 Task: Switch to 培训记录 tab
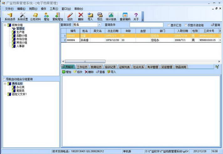(x=110, y=67)
